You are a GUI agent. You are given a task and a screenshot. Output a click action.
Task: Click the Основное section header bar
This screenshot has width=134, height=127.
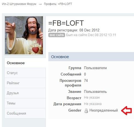click(91, 57)
